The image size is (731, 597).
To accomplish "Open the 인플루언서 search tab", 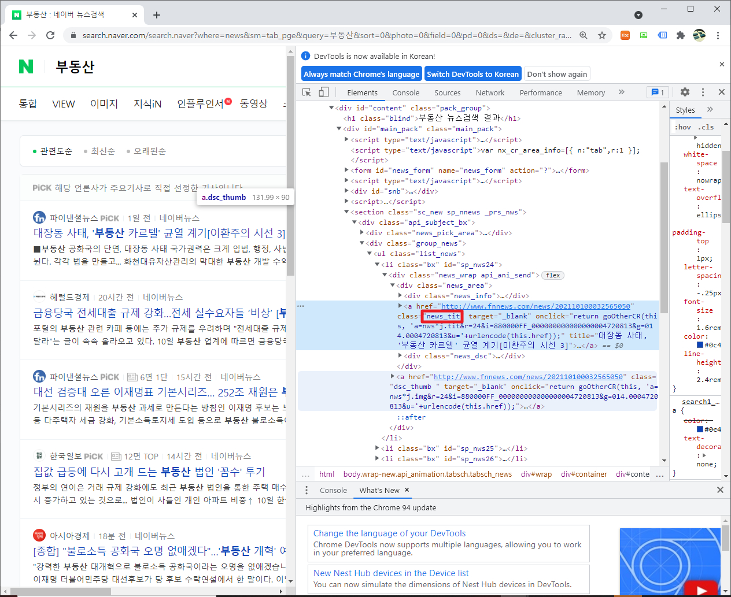I will [x=200, y=103].
